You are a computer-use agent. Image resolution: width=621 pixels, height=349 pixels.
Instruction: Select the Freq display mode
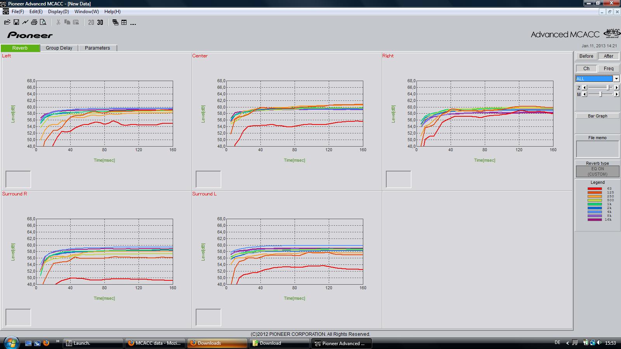(x=608, y=69)
